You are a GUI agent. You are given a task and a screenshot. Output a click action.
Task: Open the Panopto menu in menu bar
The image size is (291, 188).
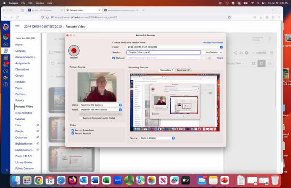point(13,3)
